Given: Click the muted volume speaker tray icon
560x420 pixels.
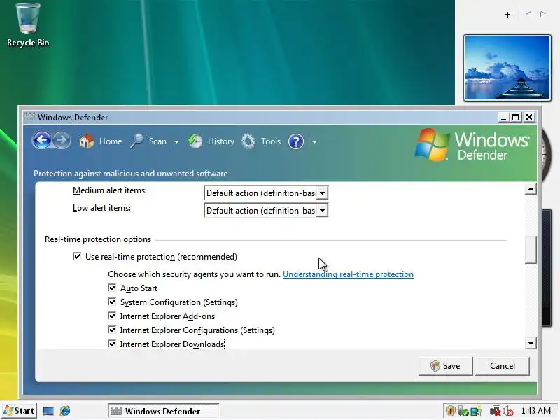Looking at the screenshot, I should [x=508, y=412].
